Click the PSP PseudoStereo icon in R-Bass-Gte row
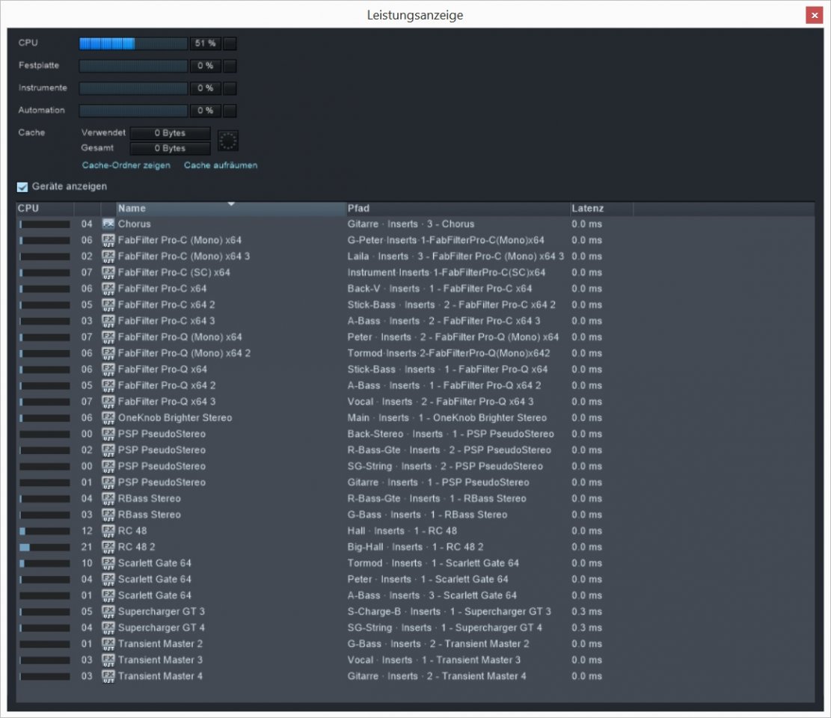 pos(108,450)
